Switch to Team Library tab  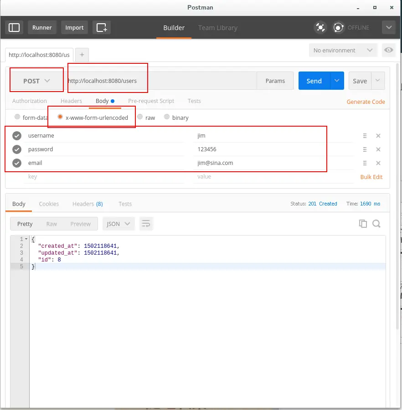(217, 28)
